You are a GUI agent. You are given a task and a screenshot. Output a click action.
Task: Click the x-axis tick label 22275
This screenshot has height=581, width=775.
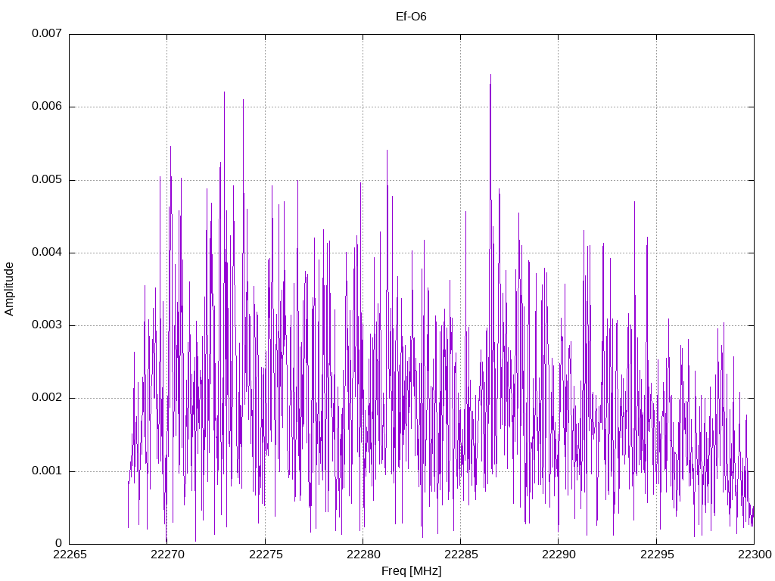click(266, 555)
